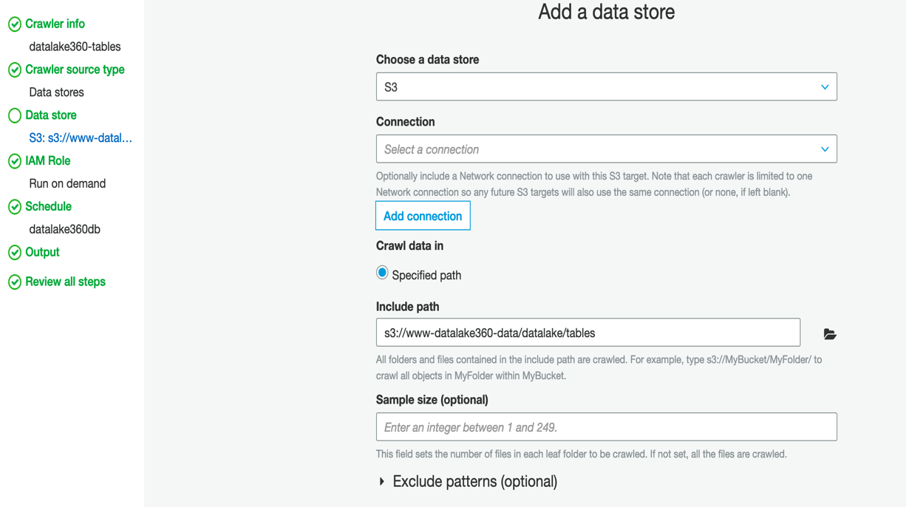Click the checkmark icon next to Crawler source type
Screen dimensions: 906x507
pyautogui.click(x=15, y=70)
